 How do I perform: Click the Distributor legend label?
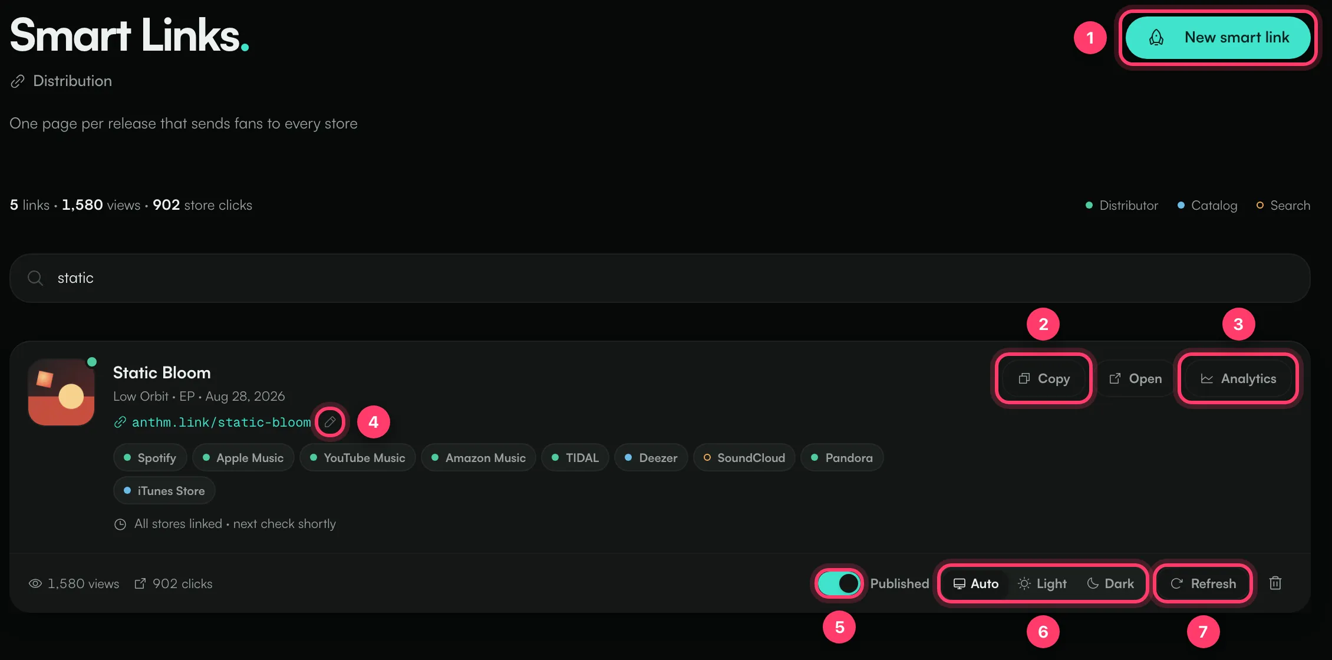coord(1129,206)
